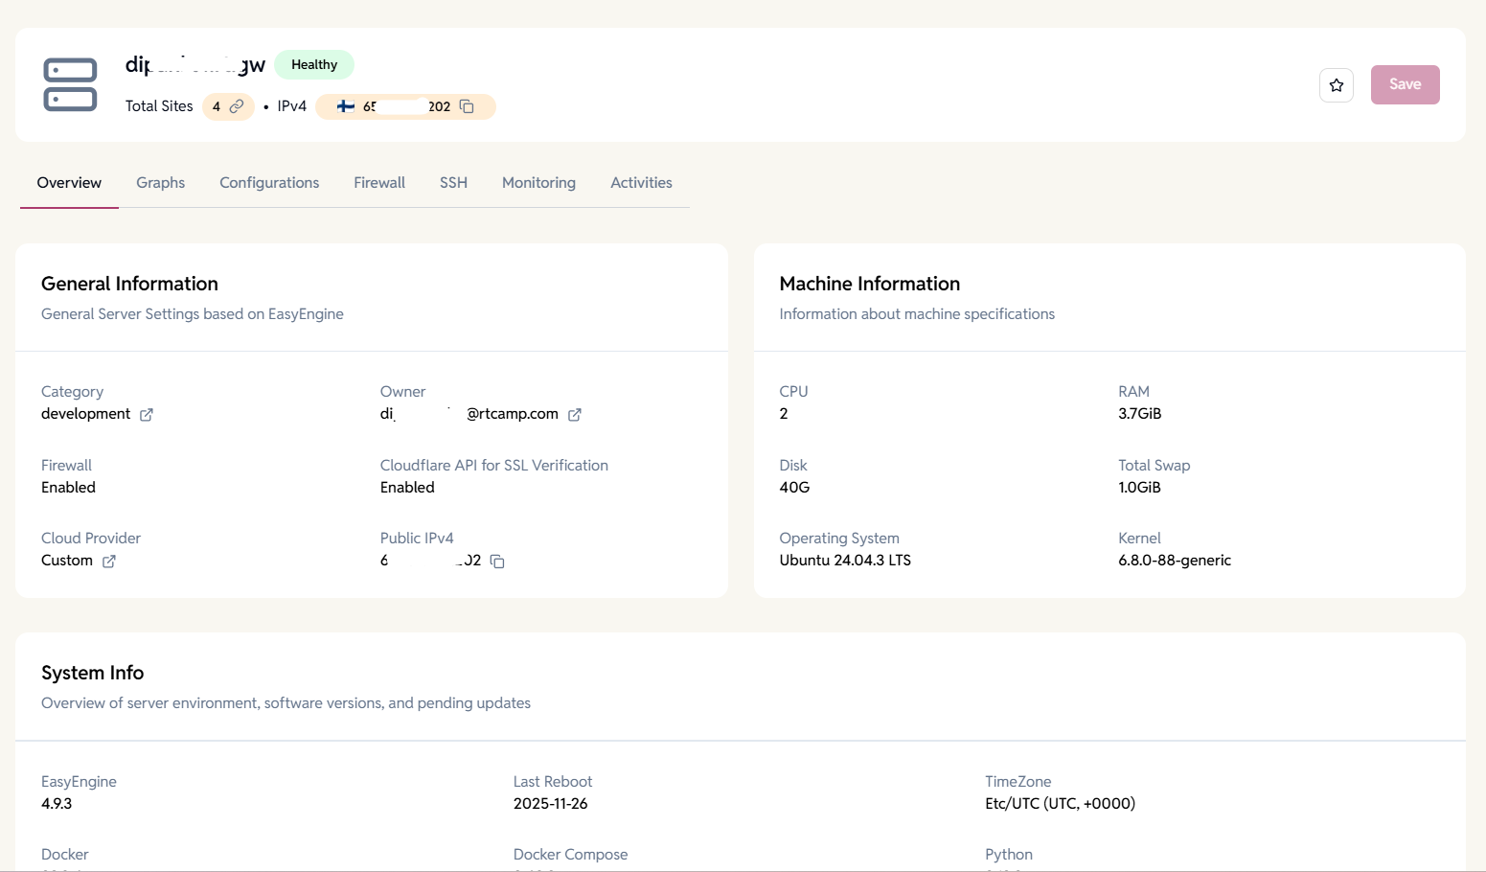Viewport: 1486px width, 872px height.
Task: Star this server as favorite
Action: coord(1336,85)
